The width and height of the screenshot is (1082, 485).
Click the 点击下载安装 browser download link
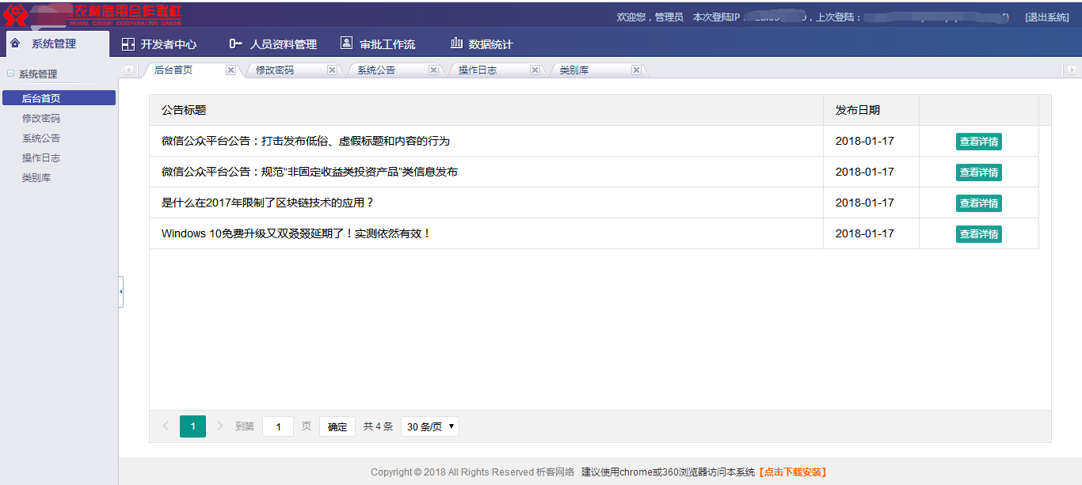pos(792,472)
